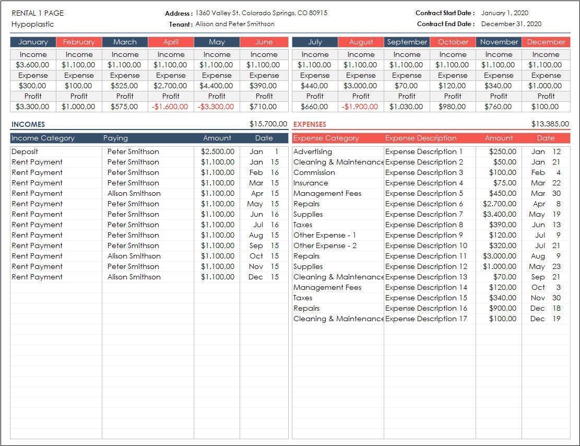Click the April month header cell
Viewport: 580px width, 446px height.
coord(171,42)
